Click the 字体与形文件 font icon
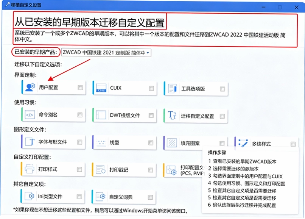 30,142
